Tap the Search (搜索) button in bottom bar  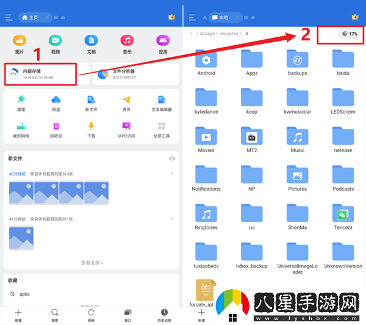click(55, 315)
